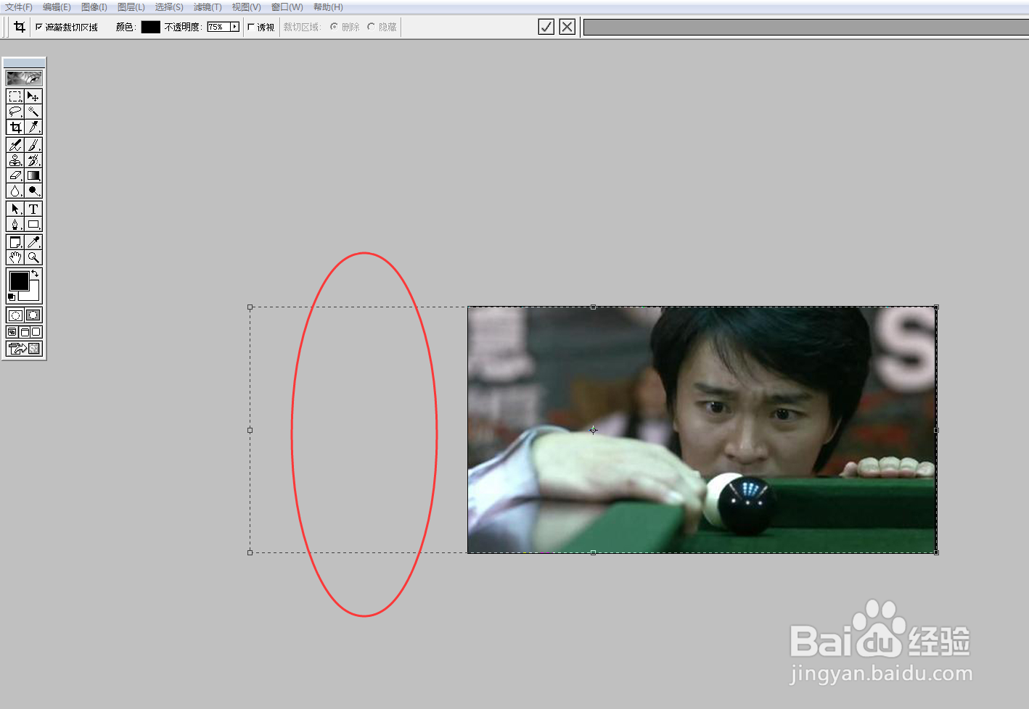Swap foreground and background colors

coord(35,273)
